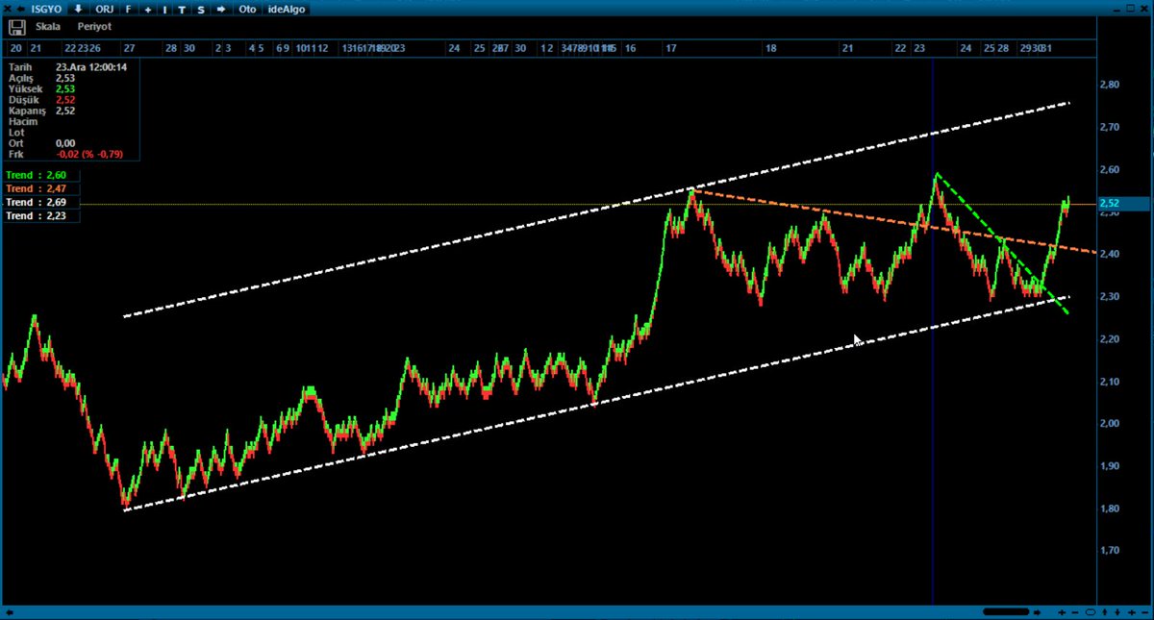Click the red Düşük value 2,52
This screenshot has width=1154, height=620.
tap(65, 99)
